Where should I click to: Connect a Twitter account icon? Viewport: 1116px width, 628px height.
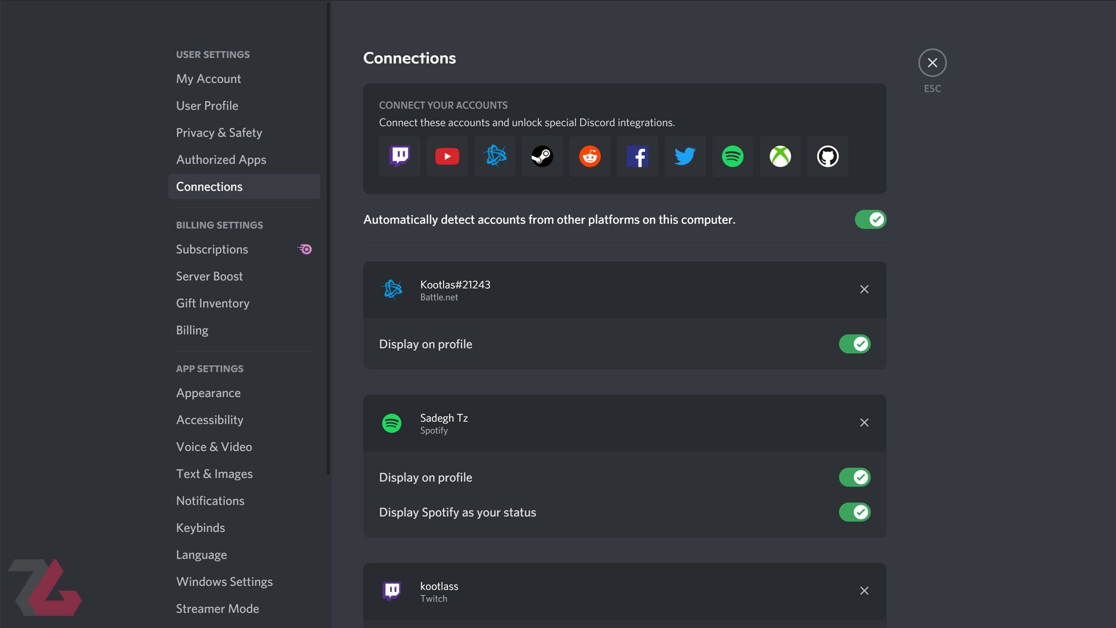685,156
